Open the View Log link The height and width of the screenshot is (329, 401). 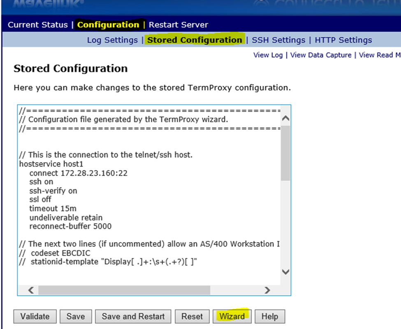tap(268, 55)
